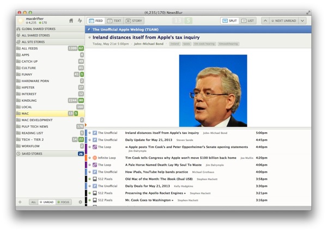Toggle macOS fullscreen arrows in title bar
This screenshot has height=232, width=327.
click(308, 13)
